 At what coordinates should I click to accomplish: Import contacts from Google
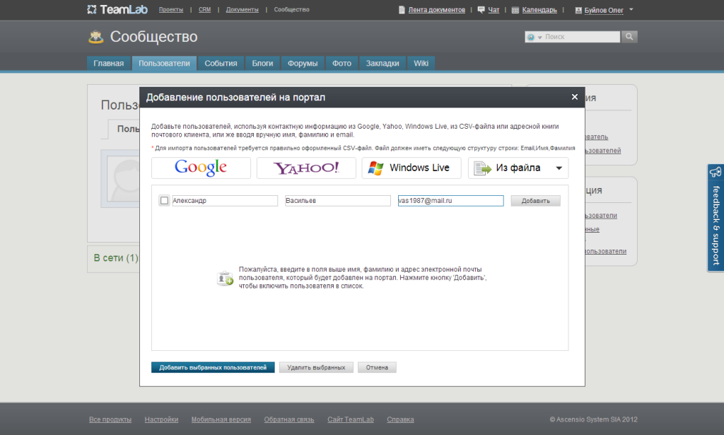click(201, 168)
